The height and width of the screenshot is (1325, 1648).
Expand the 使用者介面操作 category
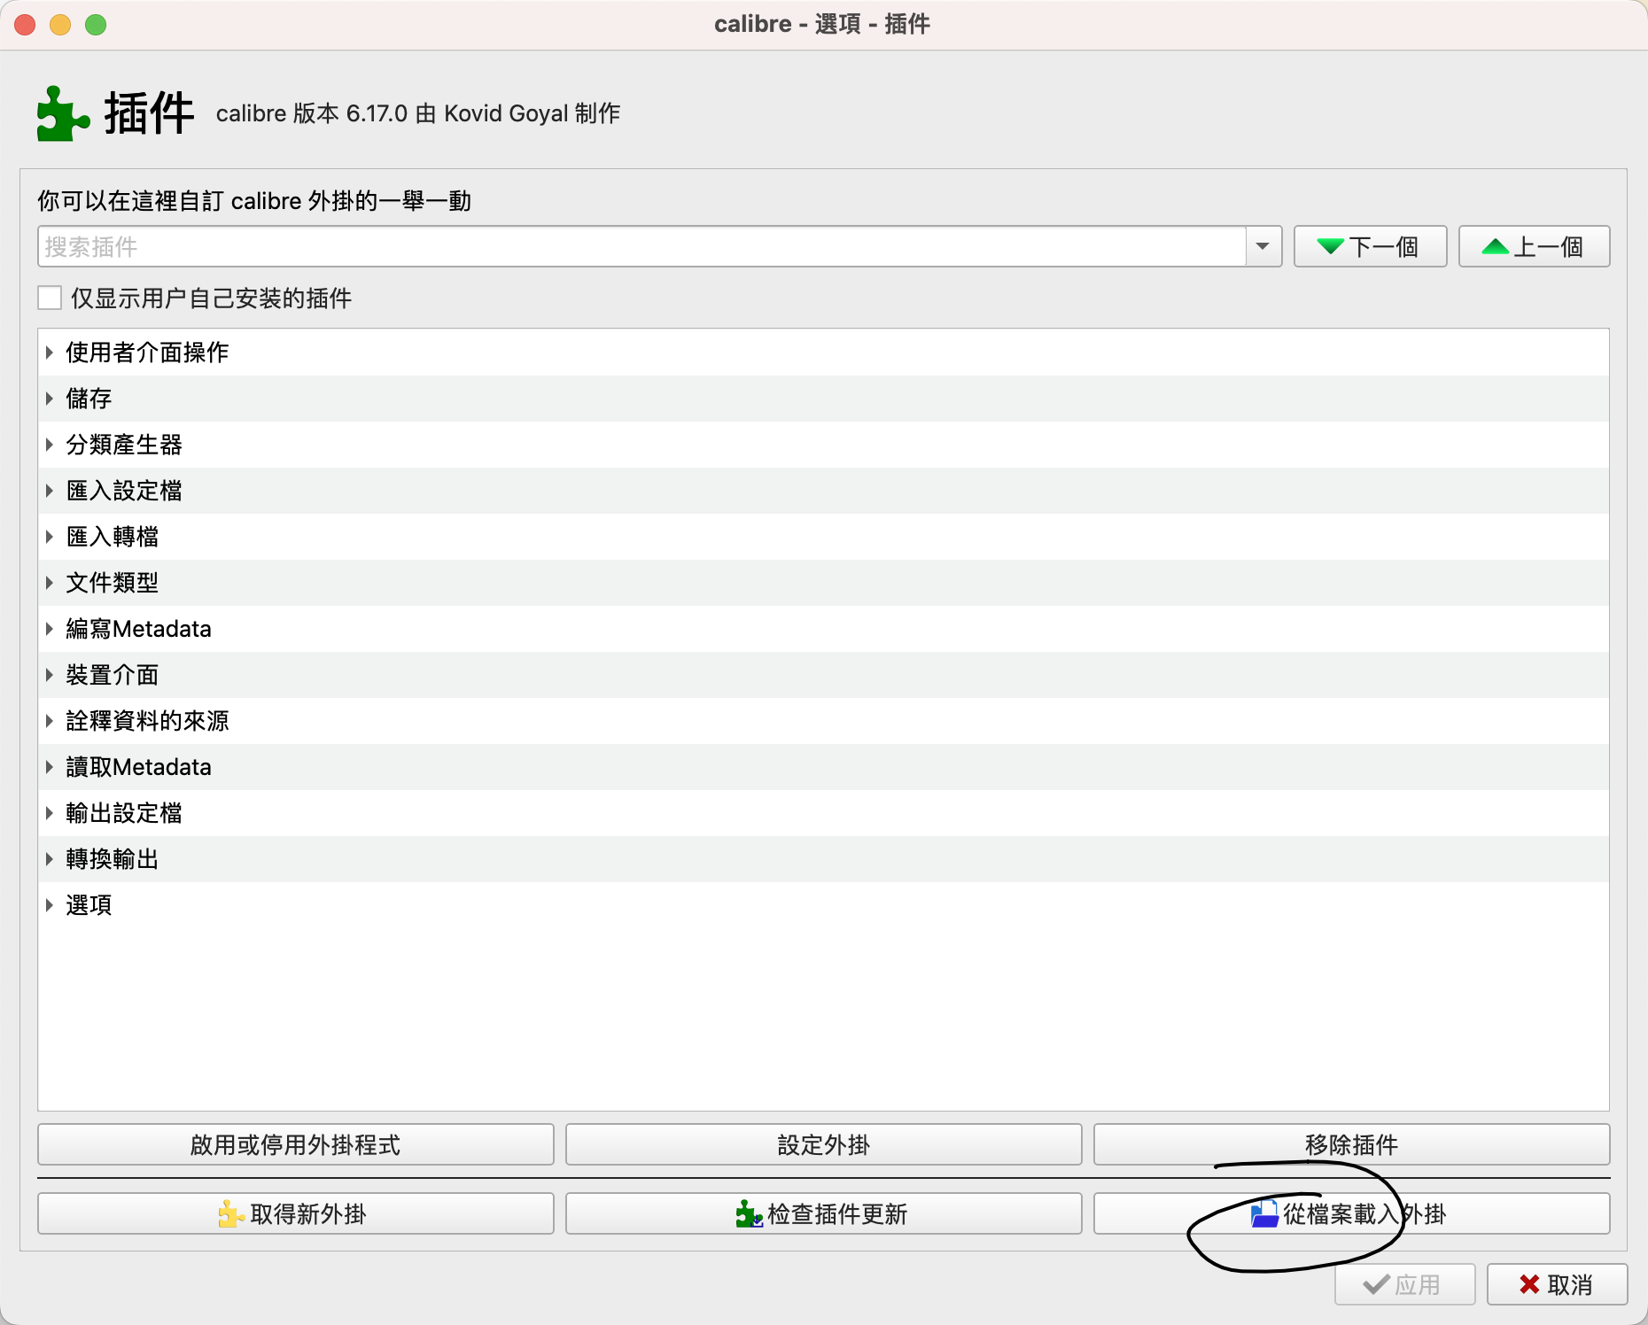[x=50, y=353]
